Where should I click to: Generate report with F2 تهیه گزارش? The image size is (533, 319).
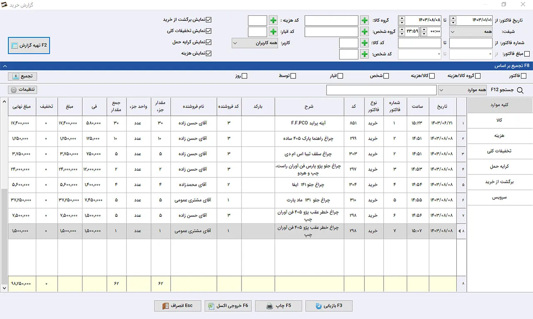coord(29,45)
